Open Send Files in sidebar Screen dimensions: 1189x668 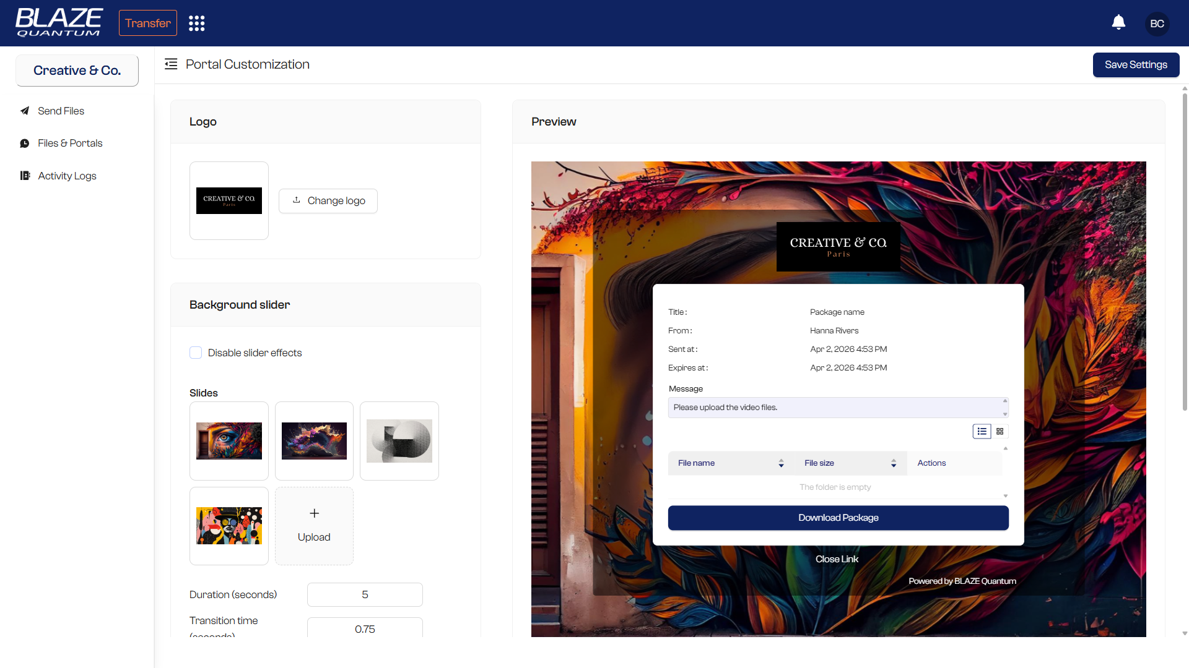[61, 111]
